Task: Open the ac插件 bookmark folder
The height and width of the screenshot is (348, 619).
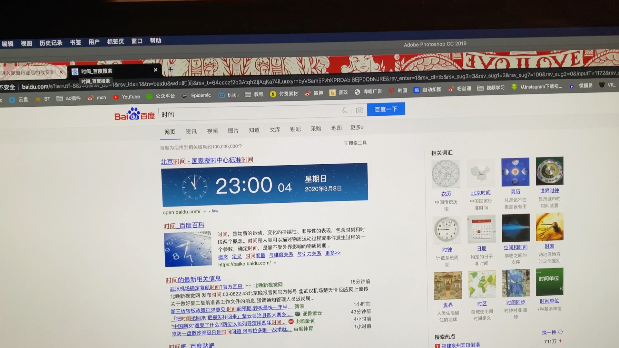Action: [x=69, y=98]
